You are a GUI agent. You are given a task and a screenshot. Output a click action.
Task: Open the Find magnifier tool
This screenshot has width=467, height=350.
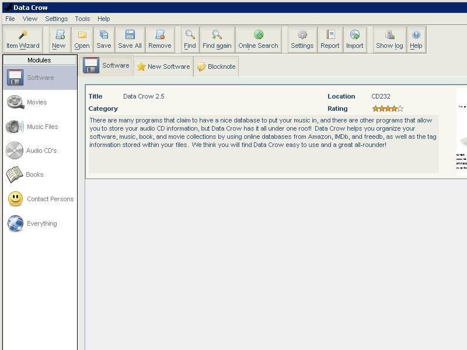click(x=190, y=40)
